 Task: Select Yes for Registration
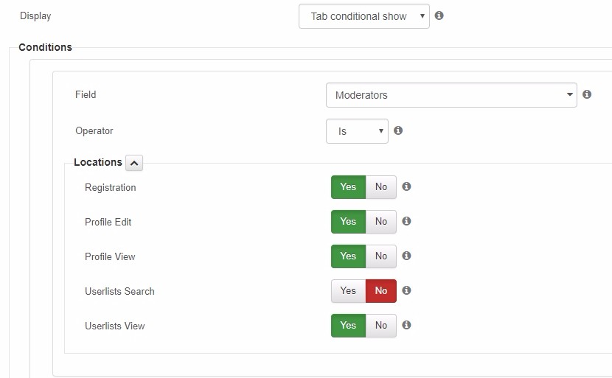(x=348, y=187)
